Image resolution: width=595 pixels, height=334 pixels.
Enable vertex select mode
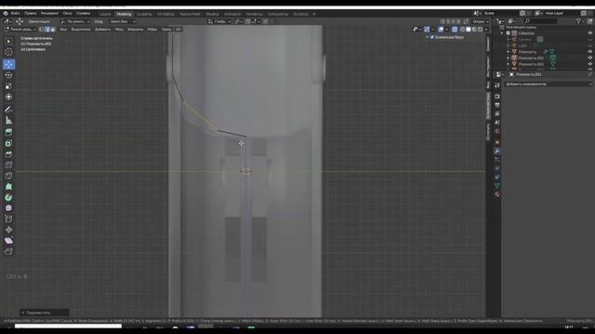pos(42,29)
